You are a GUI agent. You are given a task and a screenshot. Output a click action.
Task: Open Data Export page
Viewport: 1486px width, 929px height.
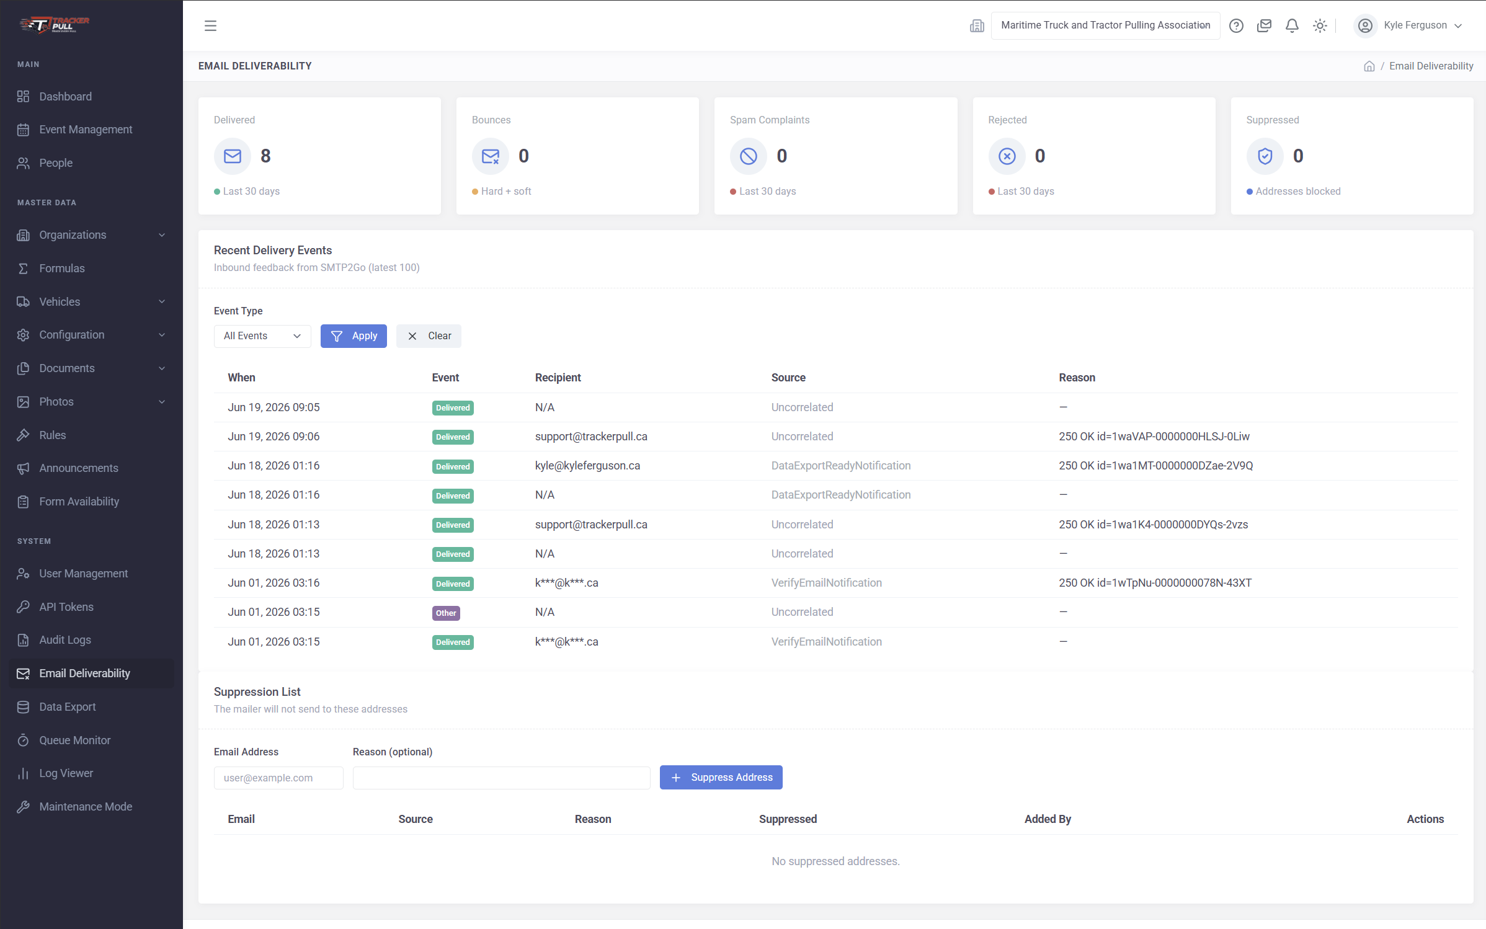pos(91,707)
